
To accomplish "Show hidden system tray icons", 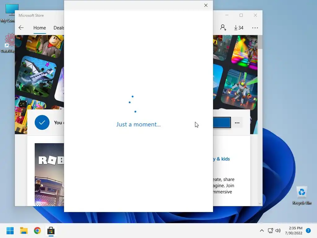I will click(262, 231).
